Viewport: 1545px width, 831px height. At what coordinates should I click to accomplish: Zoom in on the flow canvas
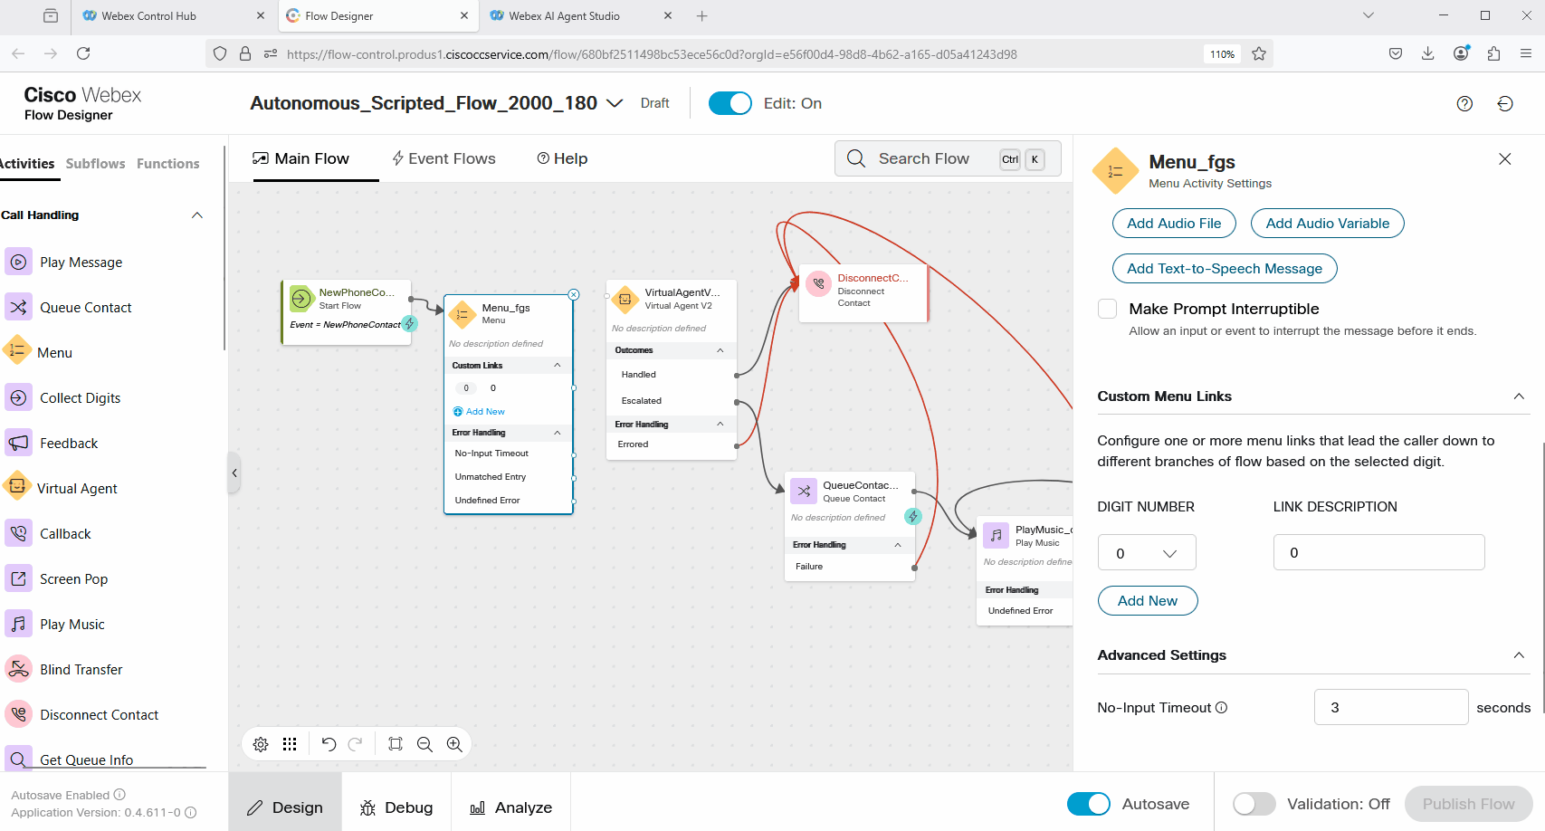click(454, 744)
